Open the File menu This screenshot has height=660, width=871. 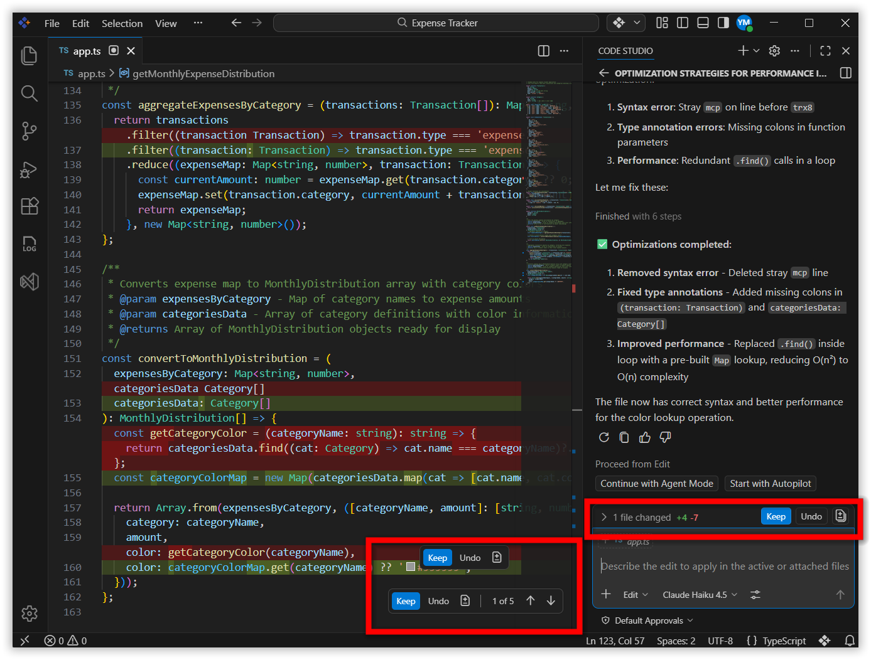[52, 23]
